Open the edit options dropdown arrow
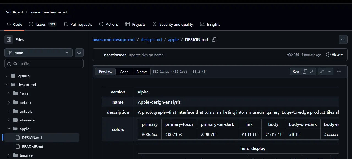 coord(329,72)
